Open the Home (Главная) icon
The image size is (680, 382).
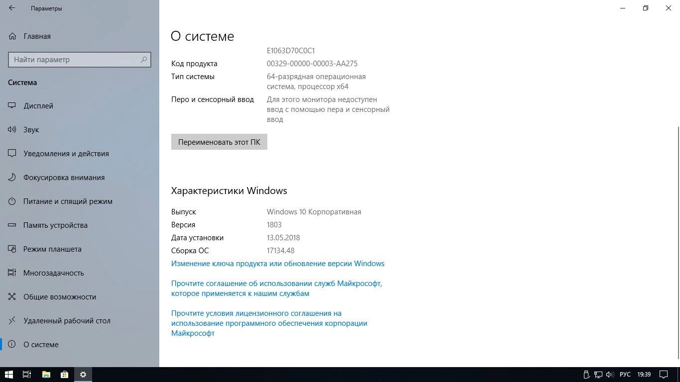[12, 36]
